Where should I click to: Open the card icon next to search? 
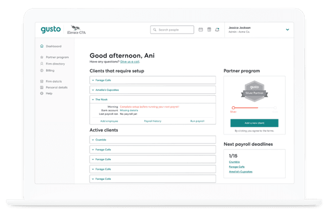[201, 30]
